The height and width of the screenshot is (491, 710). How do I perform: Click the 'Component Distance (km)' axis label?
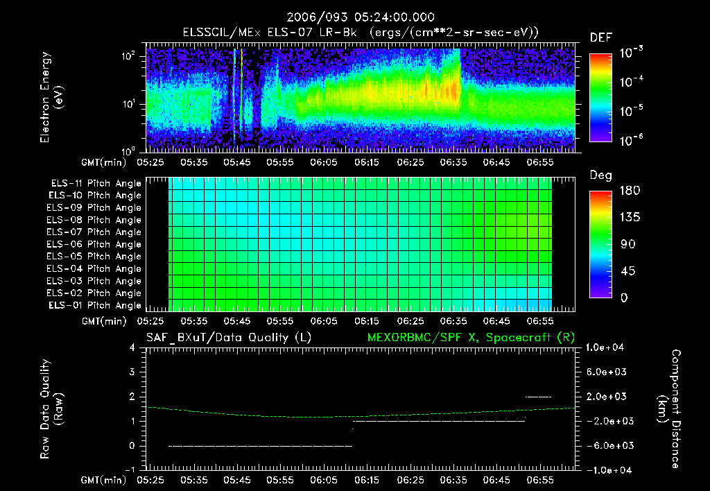coord(669,409)
